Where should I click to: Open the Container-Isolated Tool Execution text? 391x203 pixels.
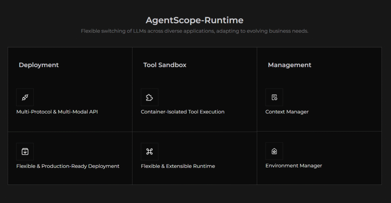[x=183, y=112]
